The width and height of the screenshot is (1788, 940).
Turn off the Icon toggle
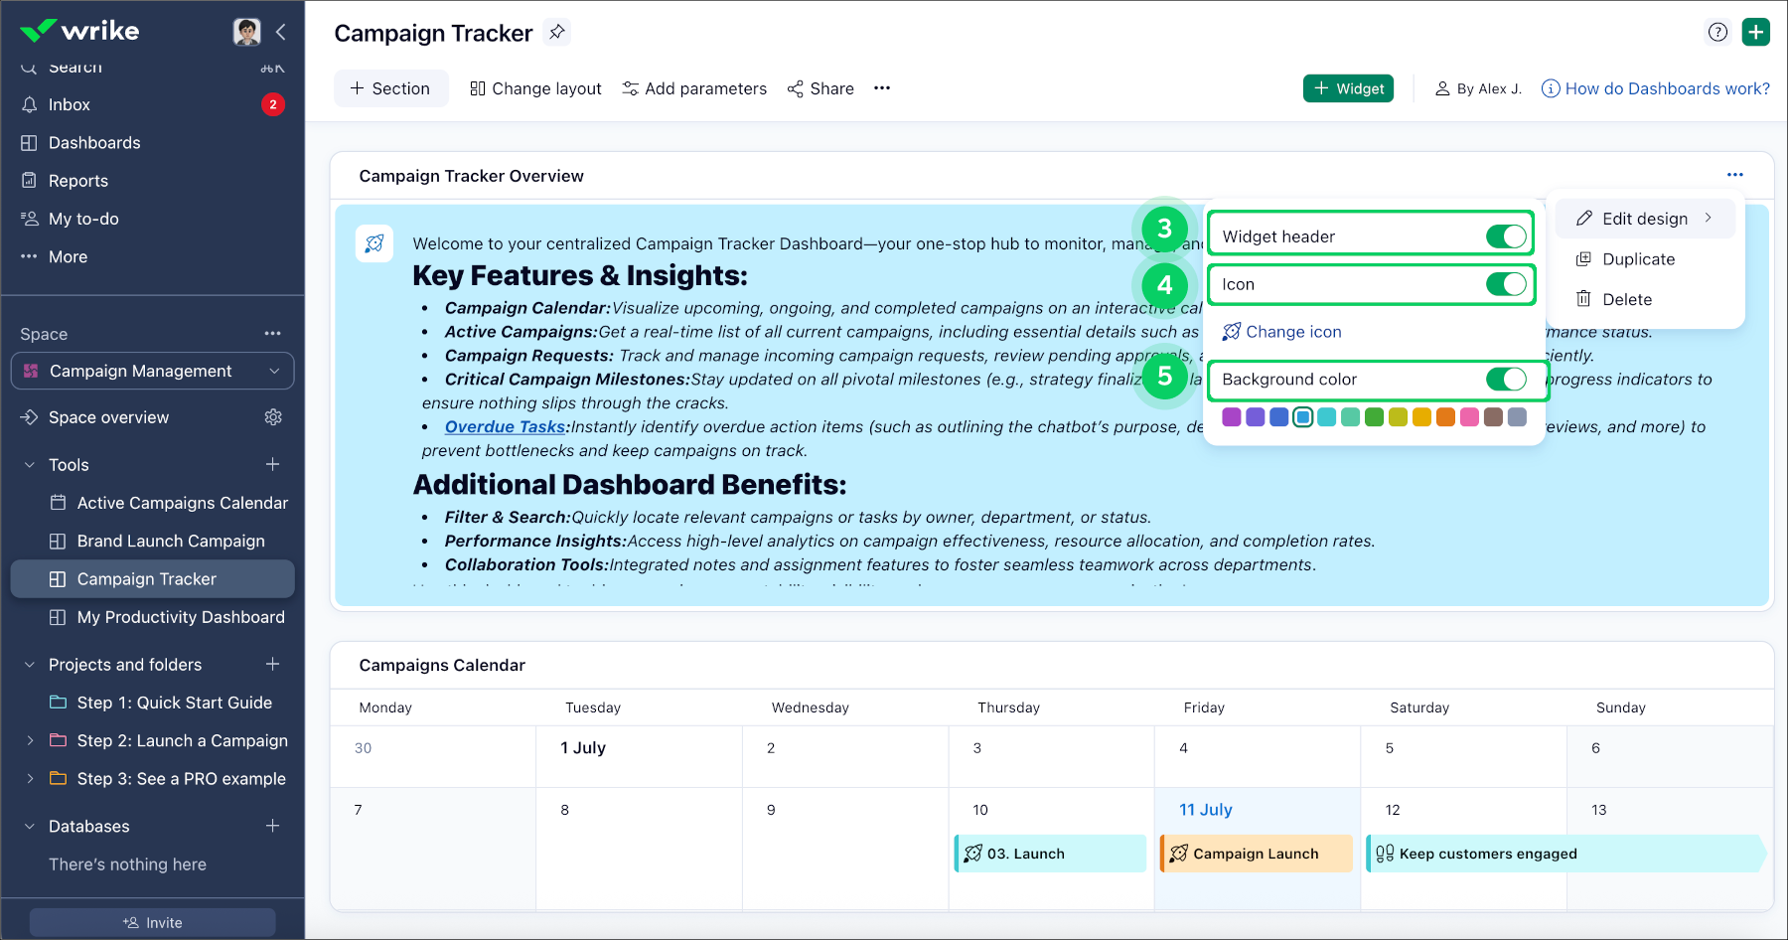pyautogui.click(x=1505, y=284)
